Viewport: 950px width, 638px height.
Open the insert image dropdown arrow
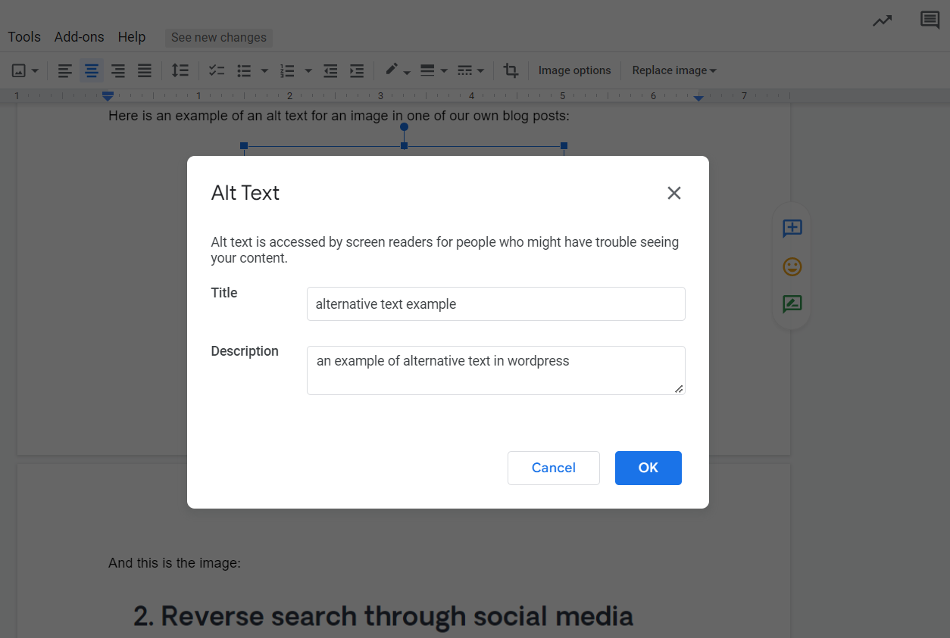[35, 71]
